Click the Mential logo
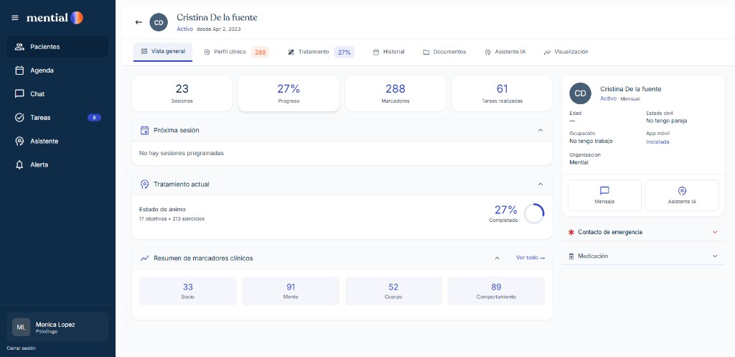The height and width of the screenshot is (357, 735). [x=55, y=18]
